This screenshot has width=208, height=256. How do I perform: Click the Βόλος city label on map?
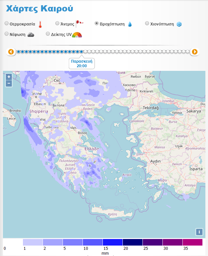pyautogui.click(x=83, y=133)
